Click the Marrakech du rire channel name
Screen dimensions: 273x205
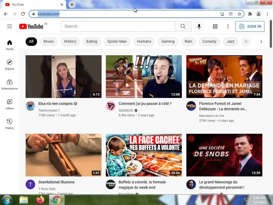pos(211,116)
